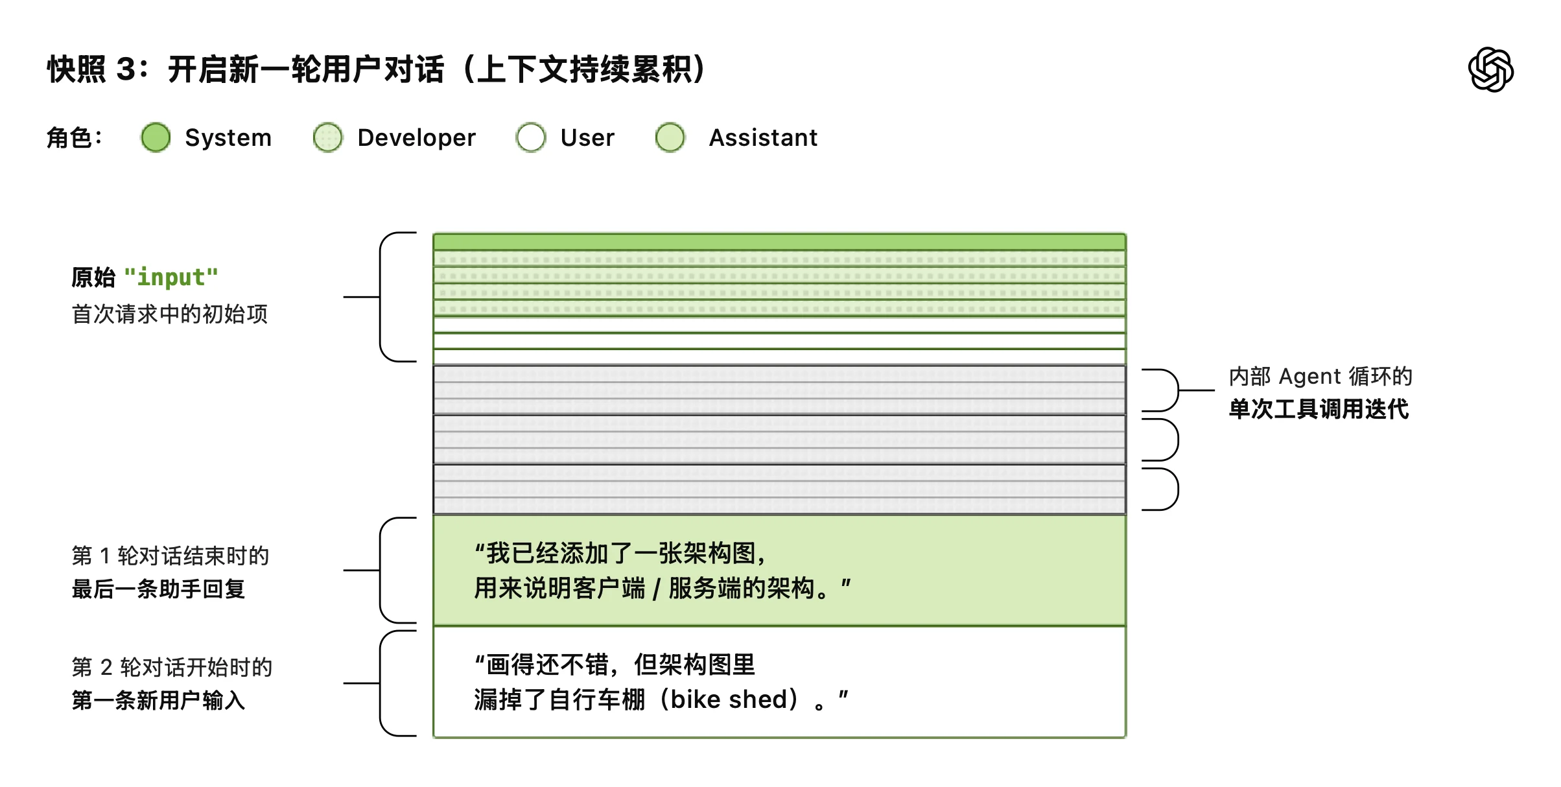
Task: Select the User legend label
Action: pyautogui.click(x=587, y=137)
